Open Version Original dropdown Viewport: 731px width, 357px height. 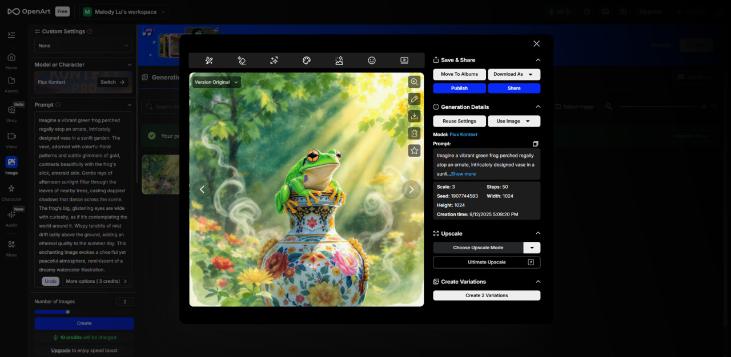216,82
